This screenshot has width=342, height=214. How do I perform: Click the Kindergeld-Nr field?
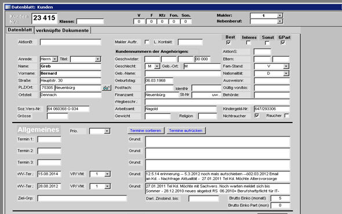272,109
